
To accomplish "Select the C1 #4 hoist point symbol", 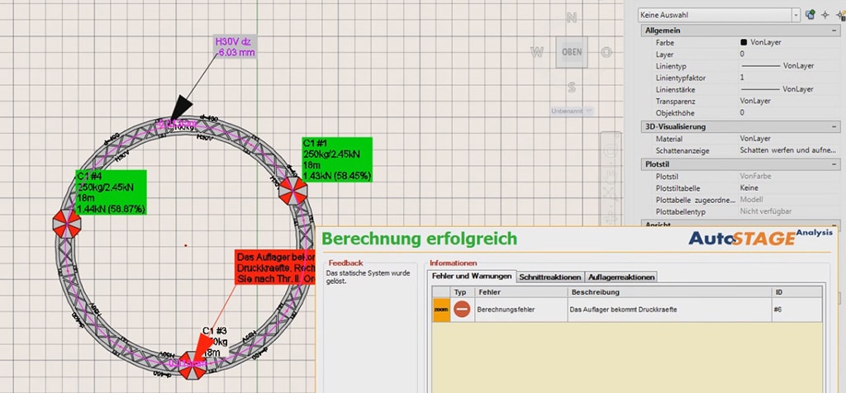I will point(65,223).
